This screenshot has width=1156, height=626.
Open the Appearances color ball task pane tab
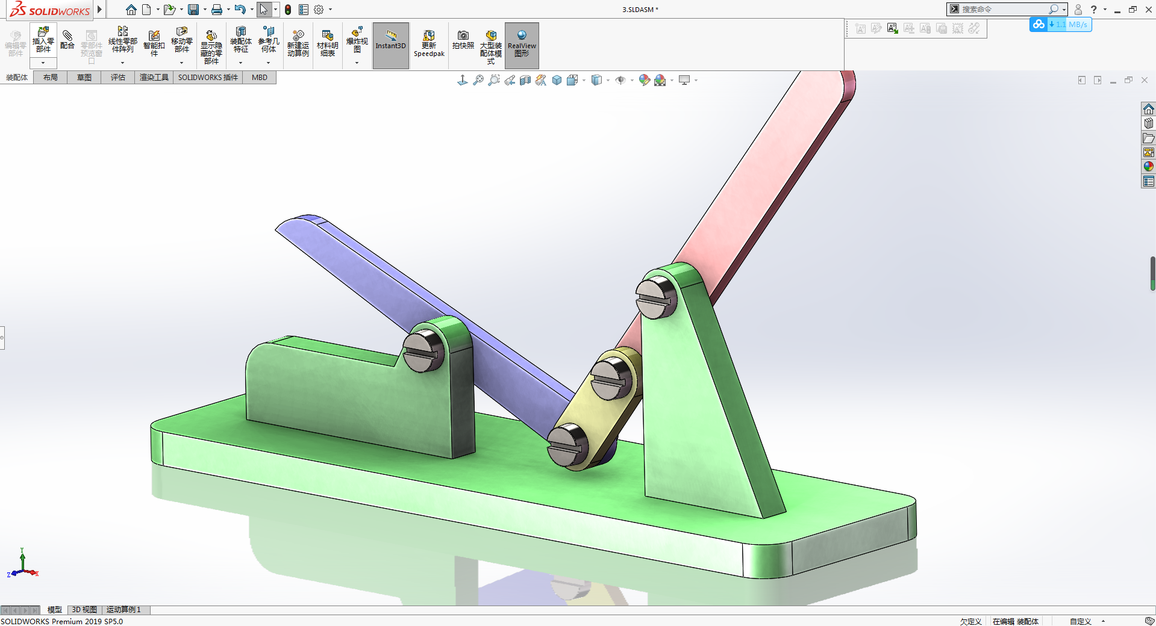coord(1149,167)
